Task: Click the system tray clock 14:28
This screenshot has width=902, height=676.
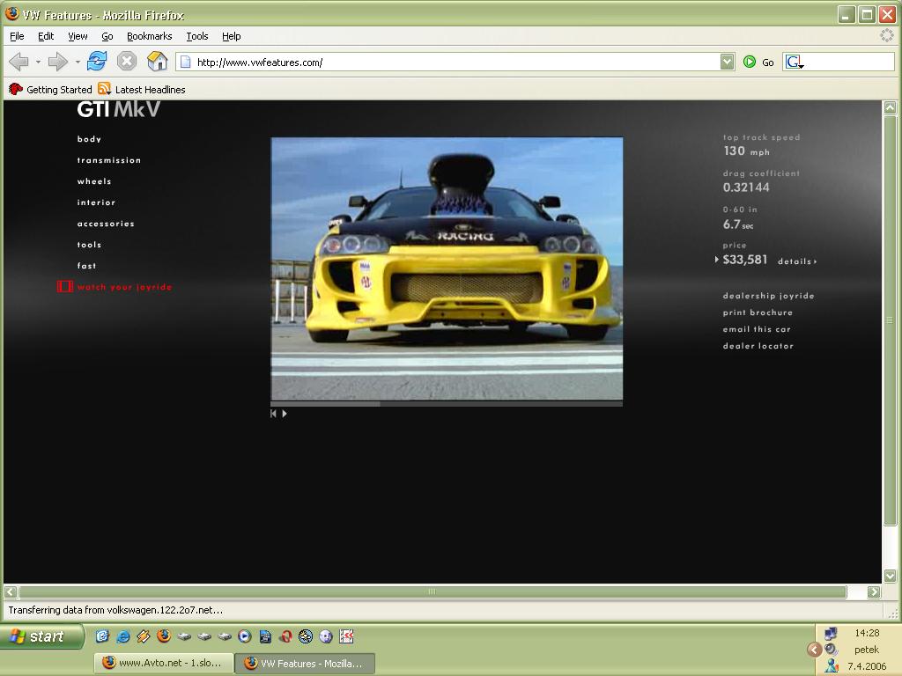Action: click(867, 633)
